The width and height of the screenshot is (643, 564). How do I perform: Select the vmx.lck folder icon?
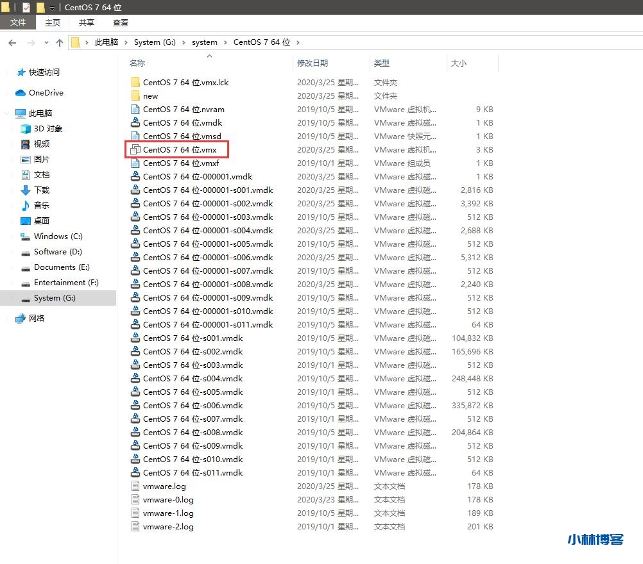(135, 83)
